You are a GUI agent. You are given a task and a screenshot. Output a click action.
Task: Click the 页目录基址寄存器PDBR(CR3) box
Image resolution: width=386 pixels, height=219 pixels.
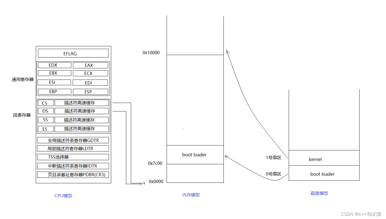73,175
